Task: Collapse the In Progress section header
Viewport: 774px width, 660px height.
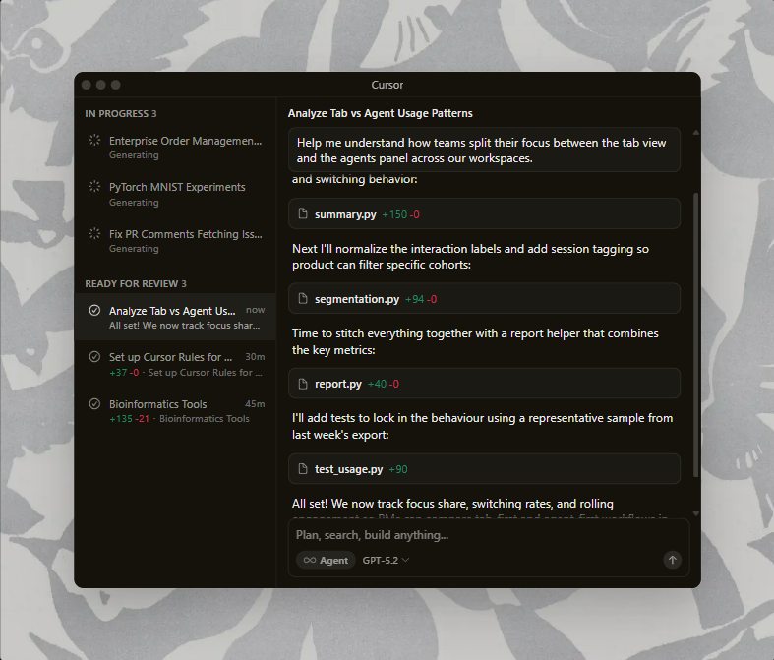Action: tap(120, 114)
